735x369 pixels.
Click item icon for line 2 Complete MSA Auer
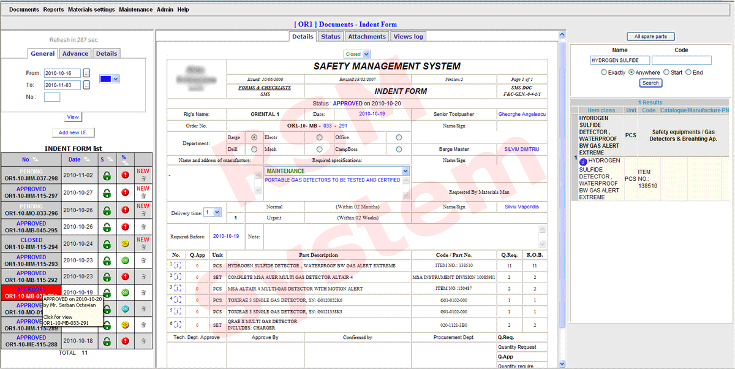coord(178,276)
